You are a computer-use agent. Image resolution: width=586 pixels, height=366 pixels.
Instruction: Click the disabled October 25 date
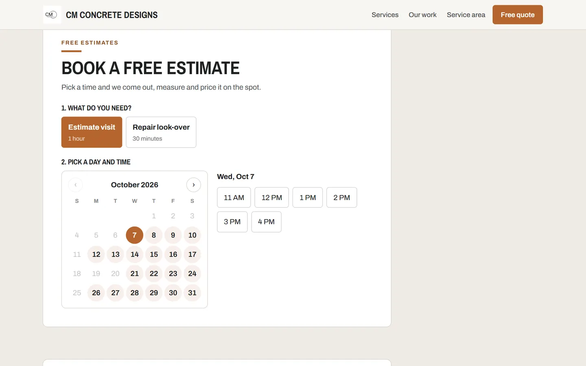(x=77, y=293)
